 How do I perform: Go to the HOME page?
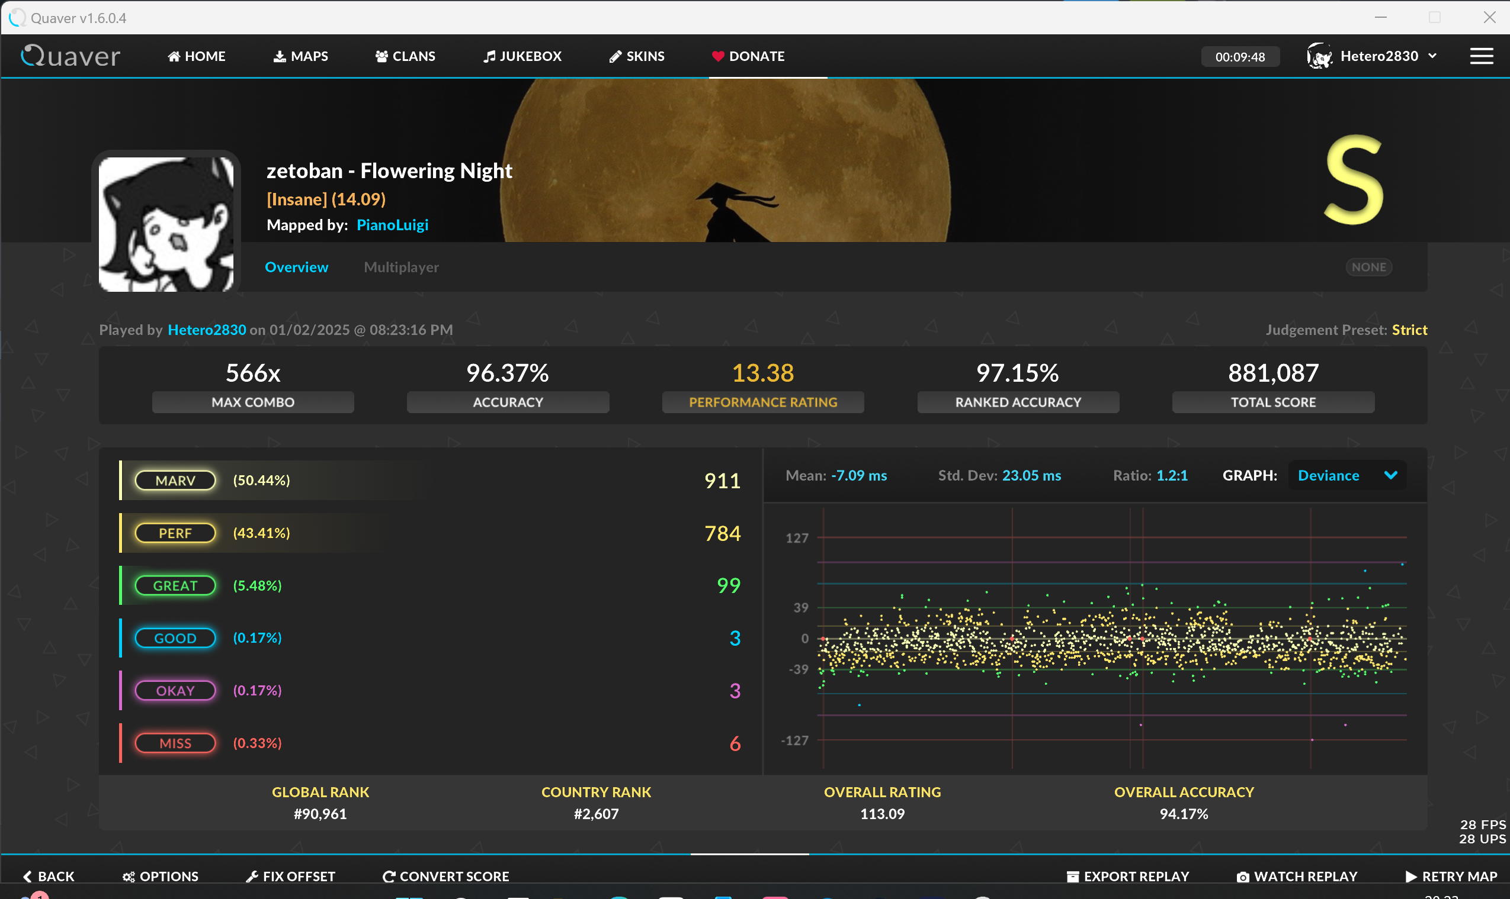(x=197, y=56)
